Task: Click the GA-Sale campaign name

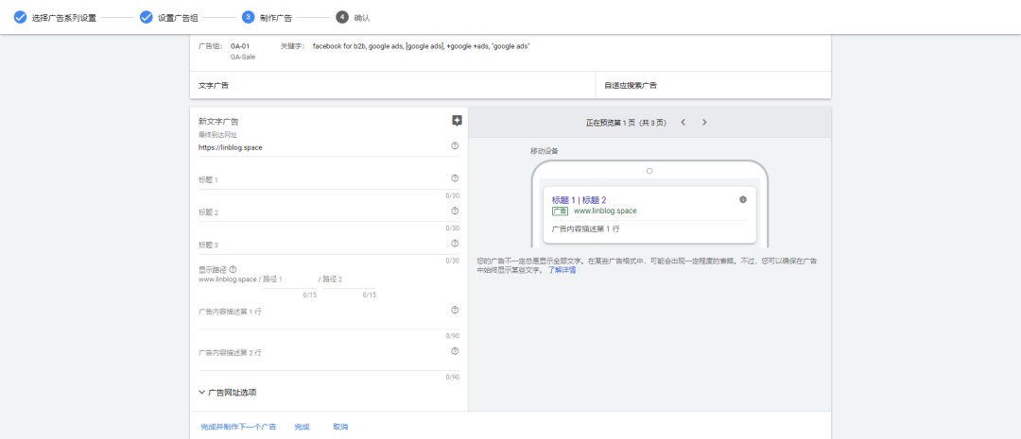Action: (243, 57)
